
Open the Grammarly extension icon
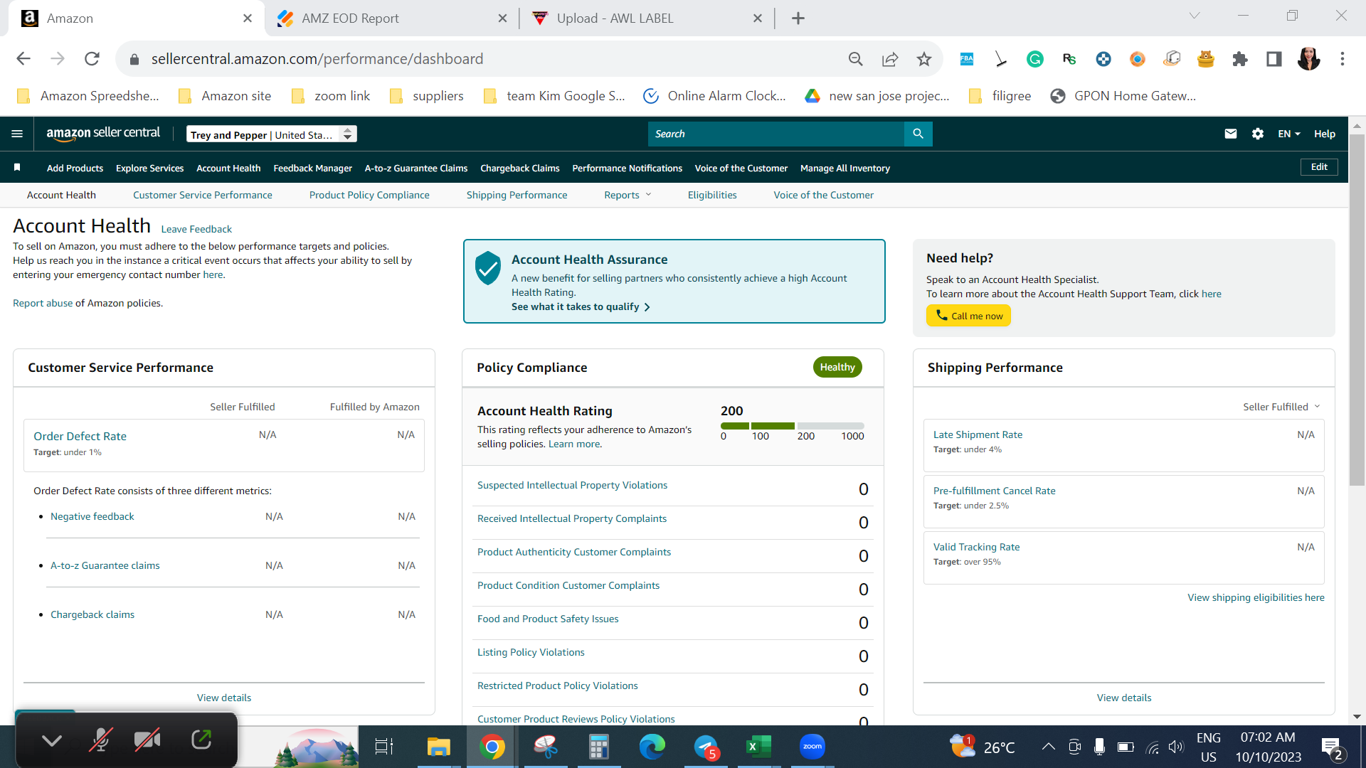[x=1035, y=59]
